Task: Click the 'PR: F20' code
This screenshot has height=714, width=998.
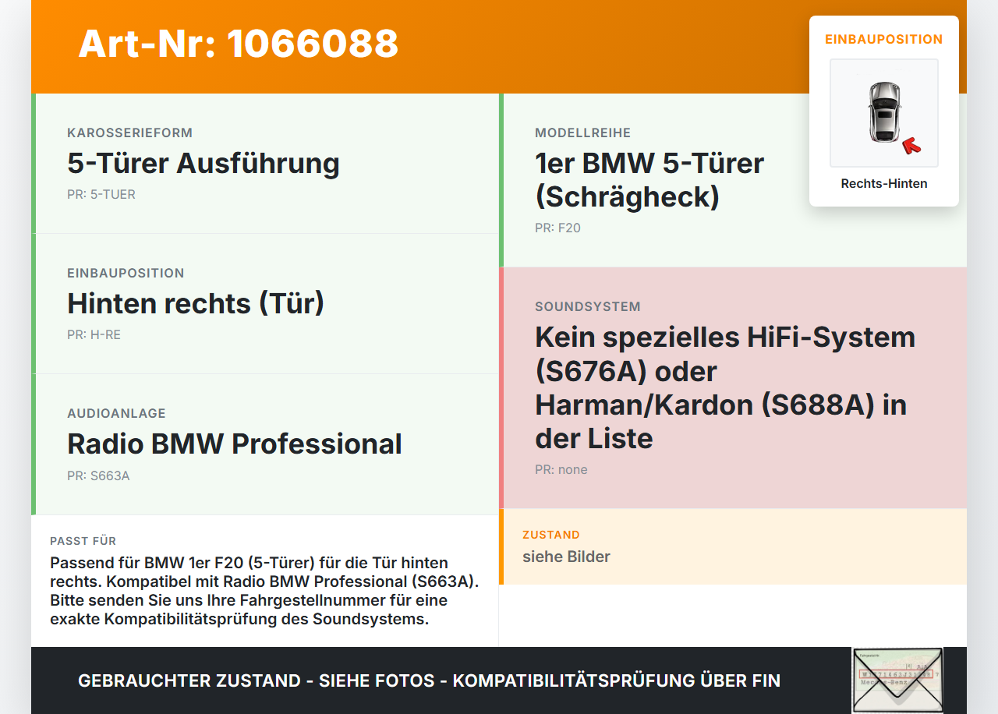Action: (557, 228)
